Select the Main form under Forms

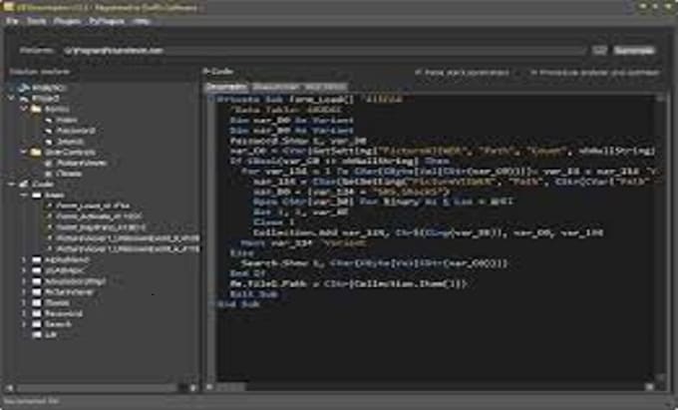(67, 120)
